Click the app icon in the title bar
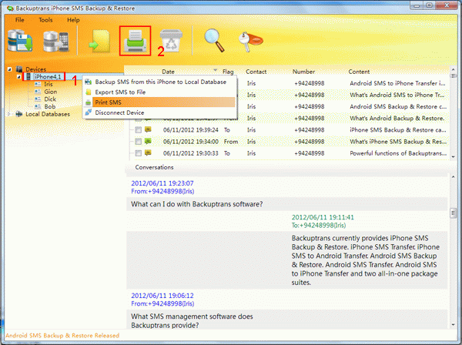The height and width of the screenshot is (345, 462). tap(10, 8)
